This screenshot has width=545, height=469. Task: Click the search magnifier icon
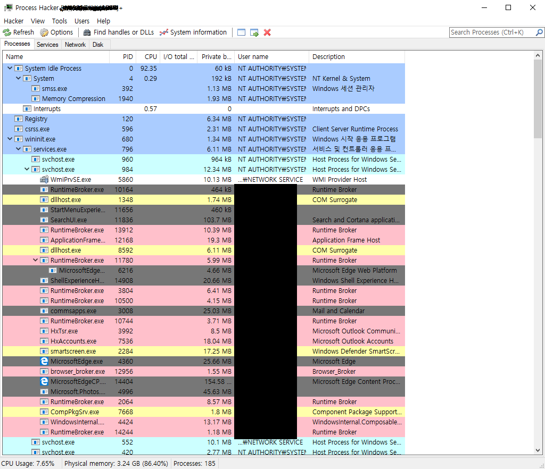[539, 32]
